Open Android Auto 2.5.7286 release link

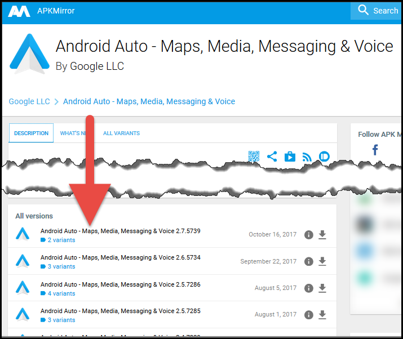120,284
